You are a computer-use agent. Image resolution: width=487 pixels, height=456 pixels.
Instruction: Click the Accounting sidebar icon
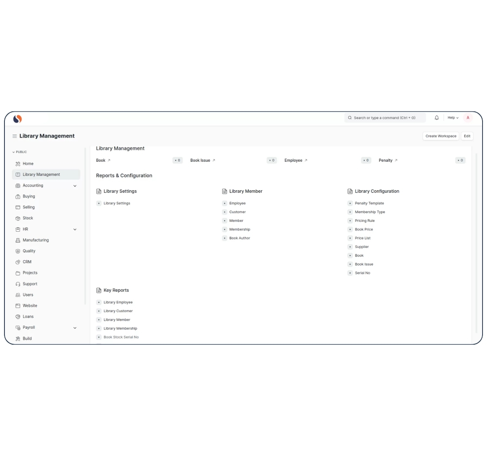[x=18, y=186]
